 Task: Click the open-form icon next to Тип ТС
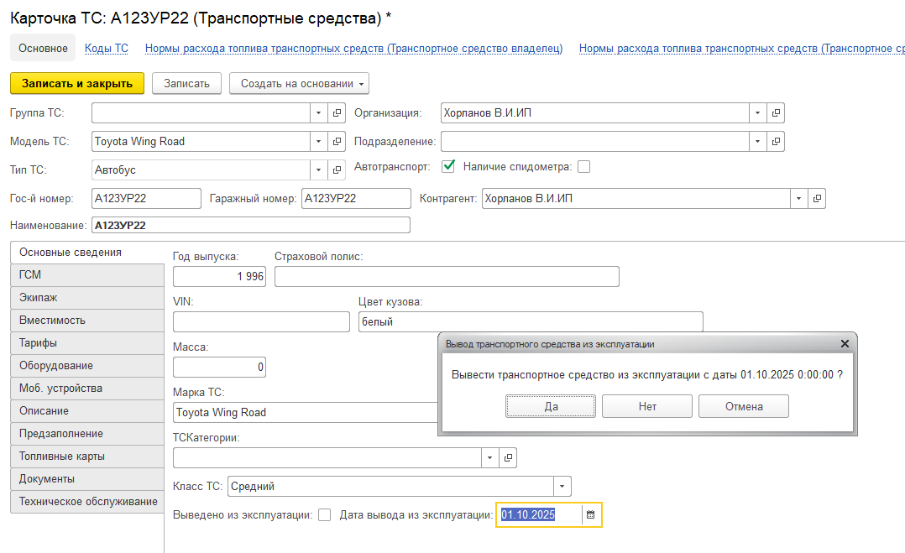[x=337, y=170]
